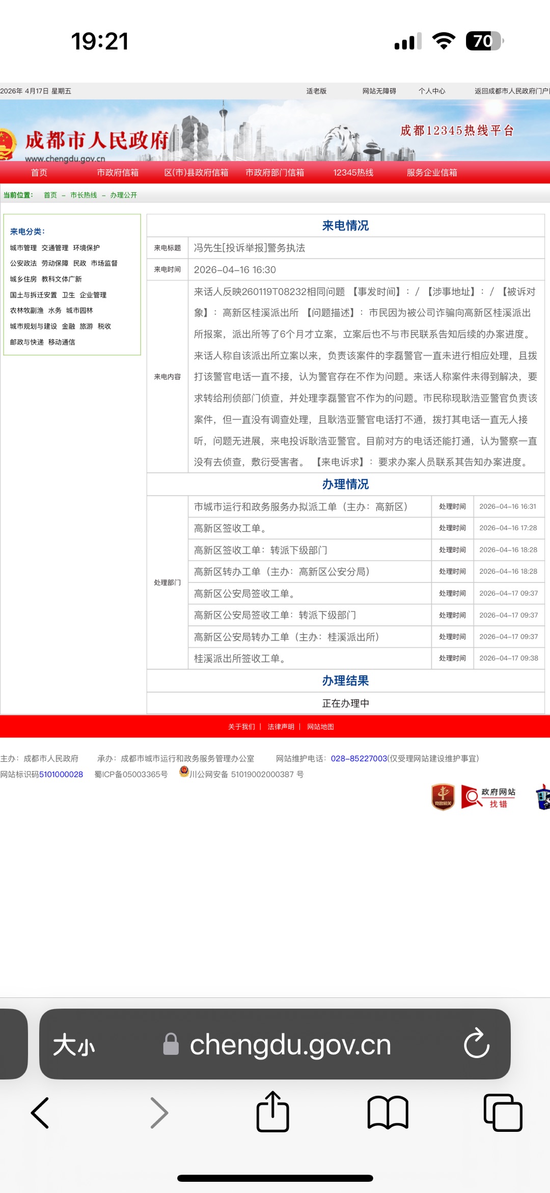Viewport: 550px width, 1193px height.
Task: Select 公安政法 category
Action: (x=23, y=263)
